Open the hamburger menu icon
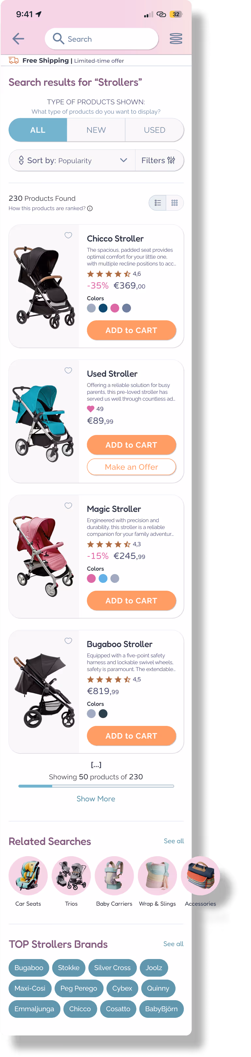The height and width of the screenshot is (1057, 251). (176, 39)
